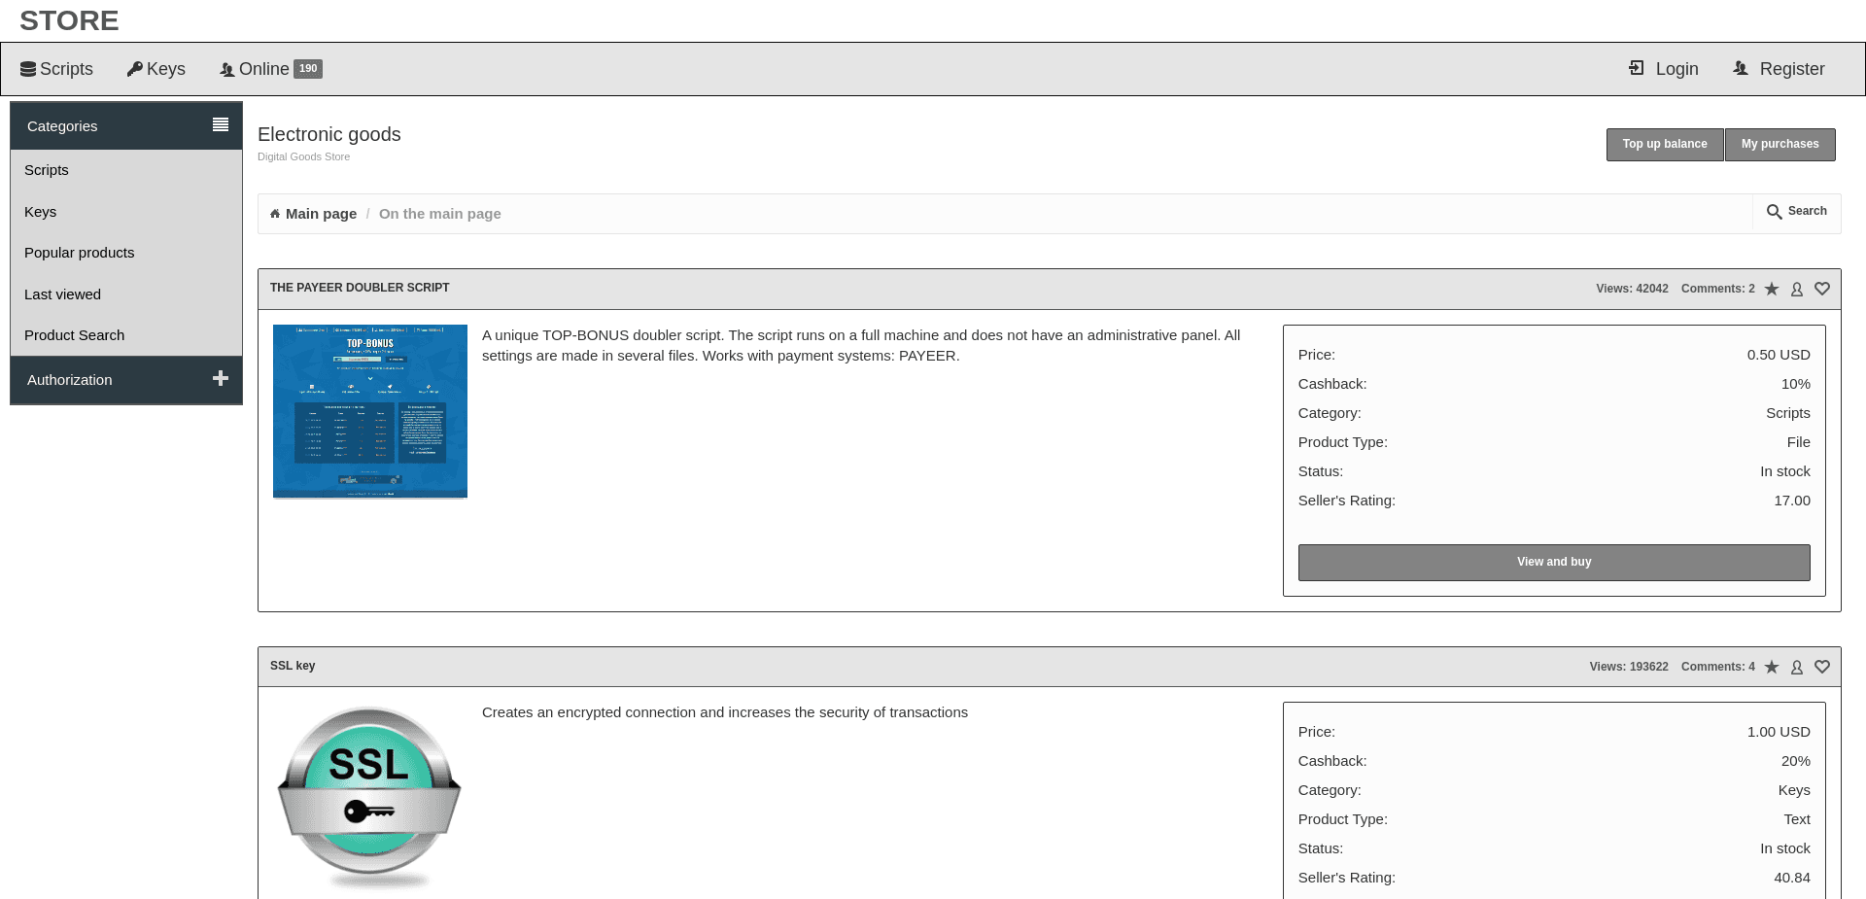Select the Scripts icon in top navigation
Image resolution: width=1866 pixels, height=899 pixels.
tap(28, 68)
